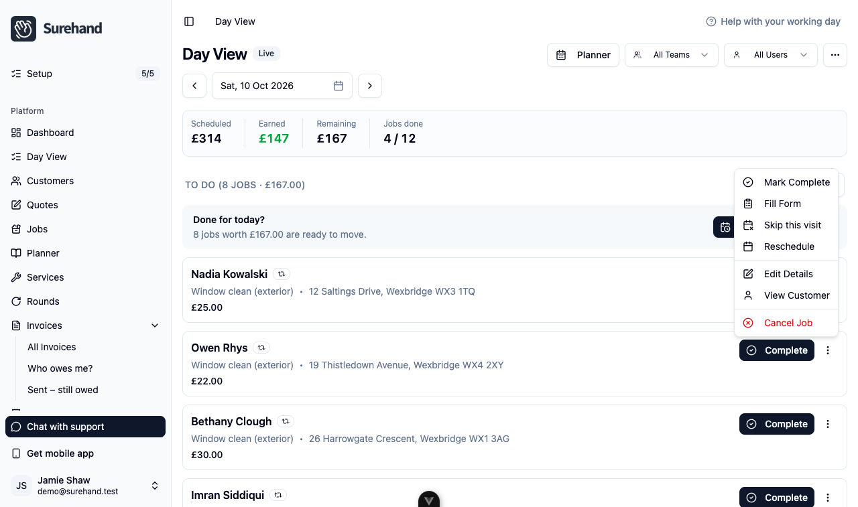Screen dimensions: 858x507
Task: Toggle the sidebar panel icon
Action: coord(189,21)
